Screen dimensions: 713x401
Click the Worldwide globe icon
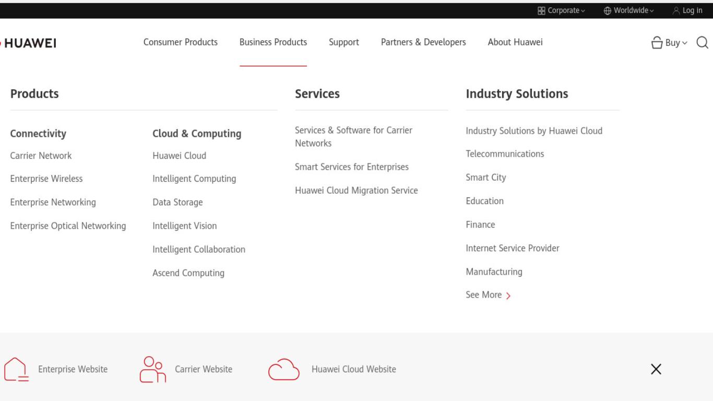click(608, 10)
